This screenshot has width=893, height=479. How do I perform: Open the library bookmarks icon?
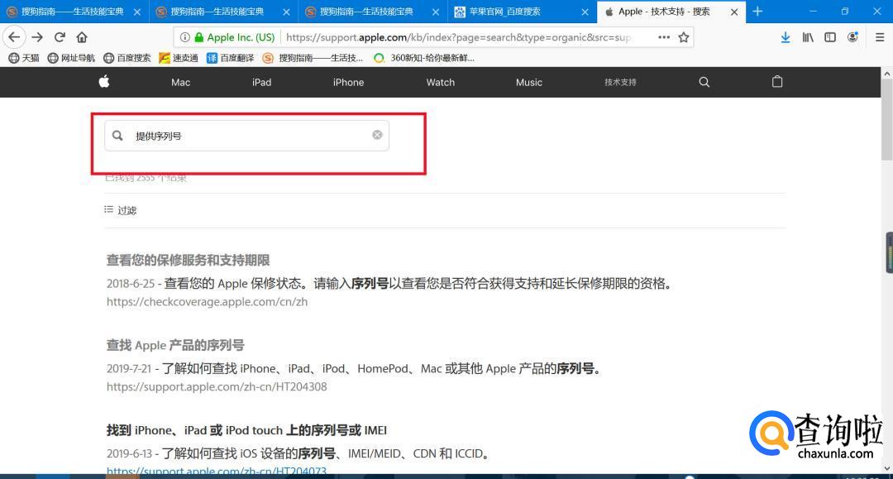point(808,37)
